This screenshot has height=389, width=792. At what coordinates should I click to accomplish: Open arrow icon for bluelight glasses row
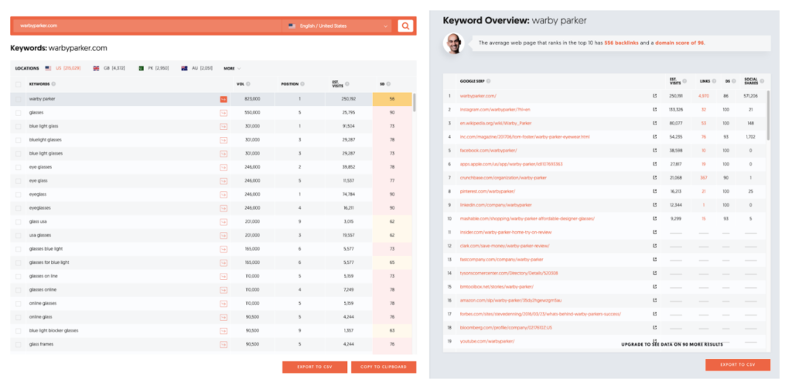pos(224,140)
